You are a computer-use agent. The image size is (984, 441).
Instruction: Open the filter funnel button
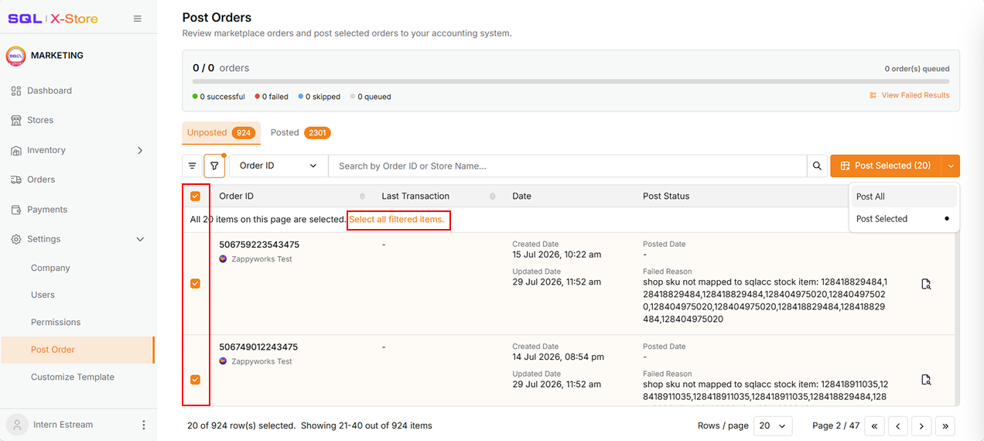[214, 166]
